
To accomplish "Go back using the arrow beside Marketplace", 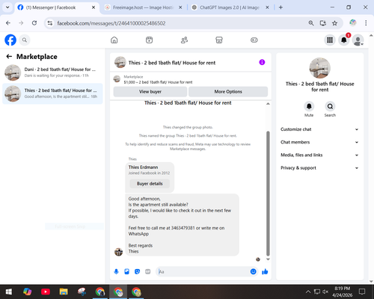I will 9,57.
